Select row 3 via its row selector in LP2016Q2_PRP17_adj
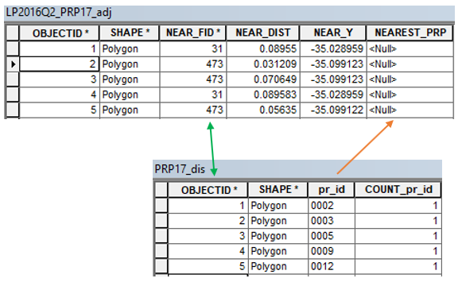Screen dimensions: 462x286 [13, 79]
